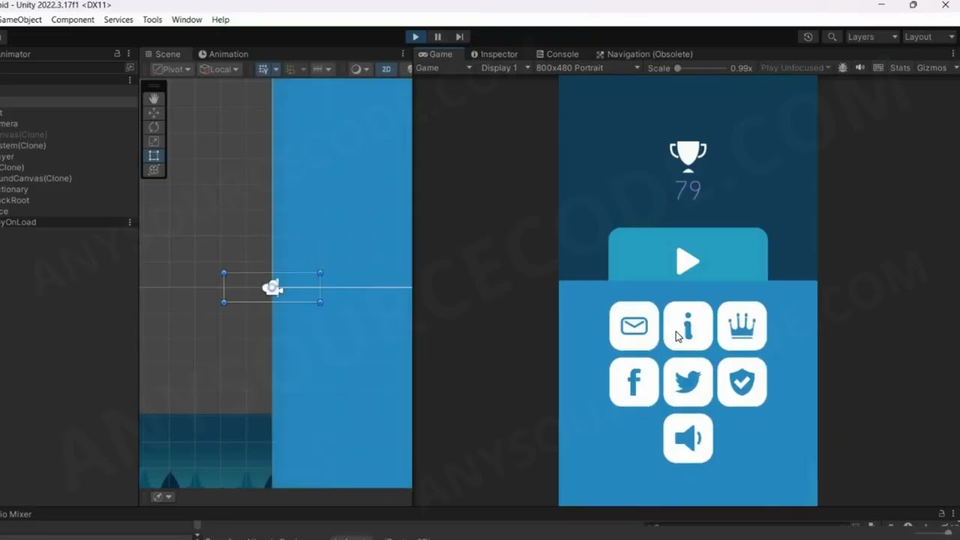Viewport: 960px width, 540px height.
Task: Open the DontDestroyOnLoad row options dots
Action: [x=130, y=222]
